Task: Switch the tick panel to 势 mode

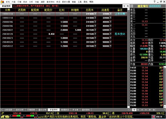Action: click(150, 110)
